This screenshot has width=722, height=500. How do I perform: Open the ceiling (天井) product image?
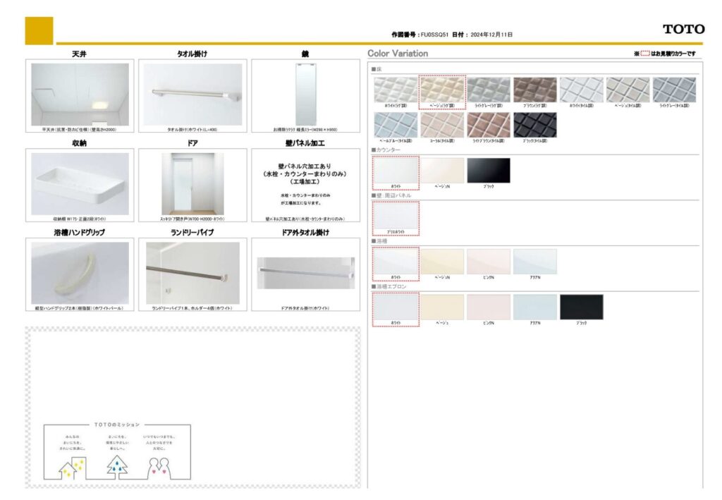pyautogui.click(x=80, y=94)
